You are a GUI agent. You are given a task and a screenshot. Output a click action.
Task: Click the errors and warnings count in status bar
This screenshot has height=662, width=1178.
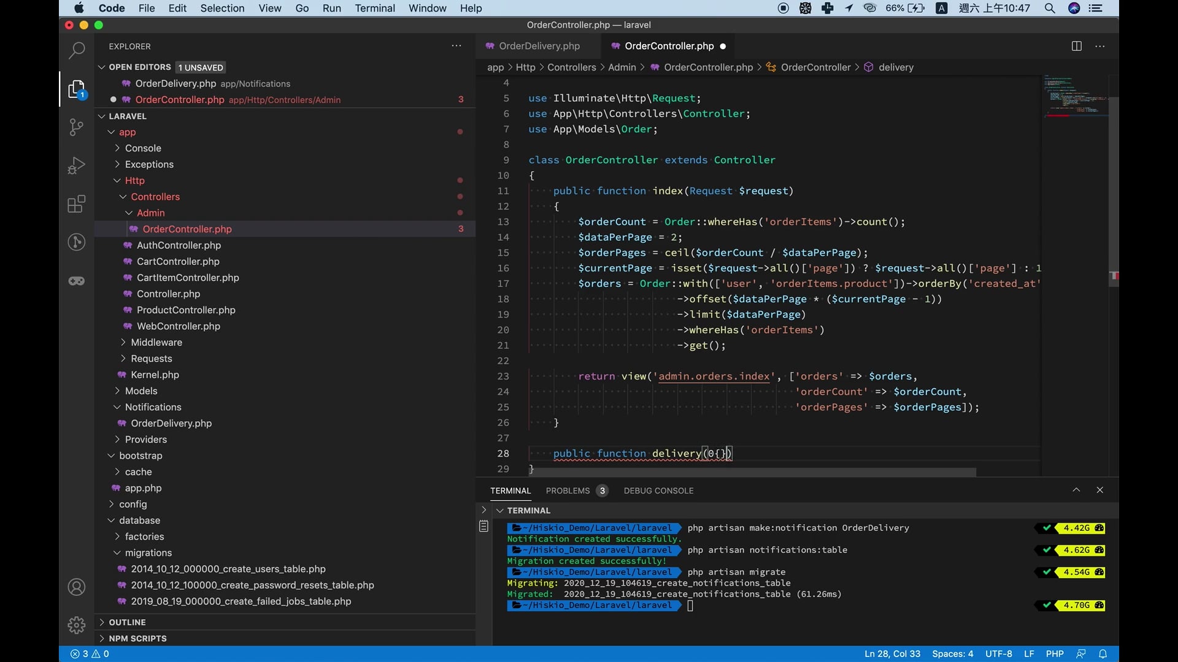(x=90, y=653)
